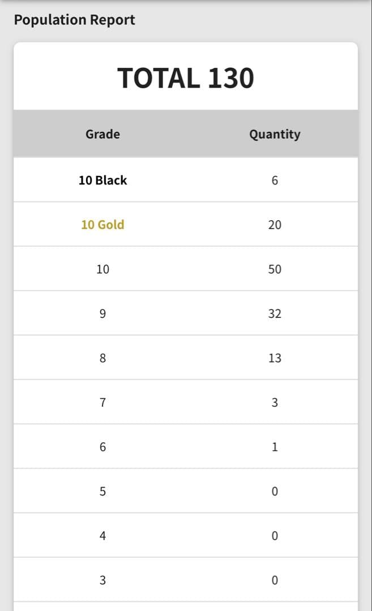This screenshot has height=611, width=372.
Task: Select the Grade column header
Action: pyautogui.click(x=102, y=134)
